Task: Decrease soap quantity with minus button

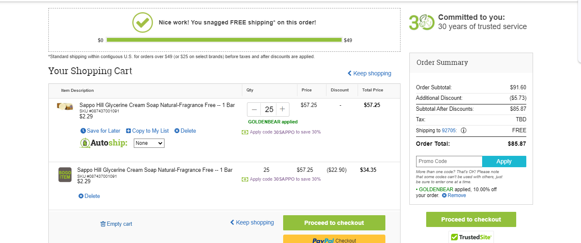Action: point(254,109)
